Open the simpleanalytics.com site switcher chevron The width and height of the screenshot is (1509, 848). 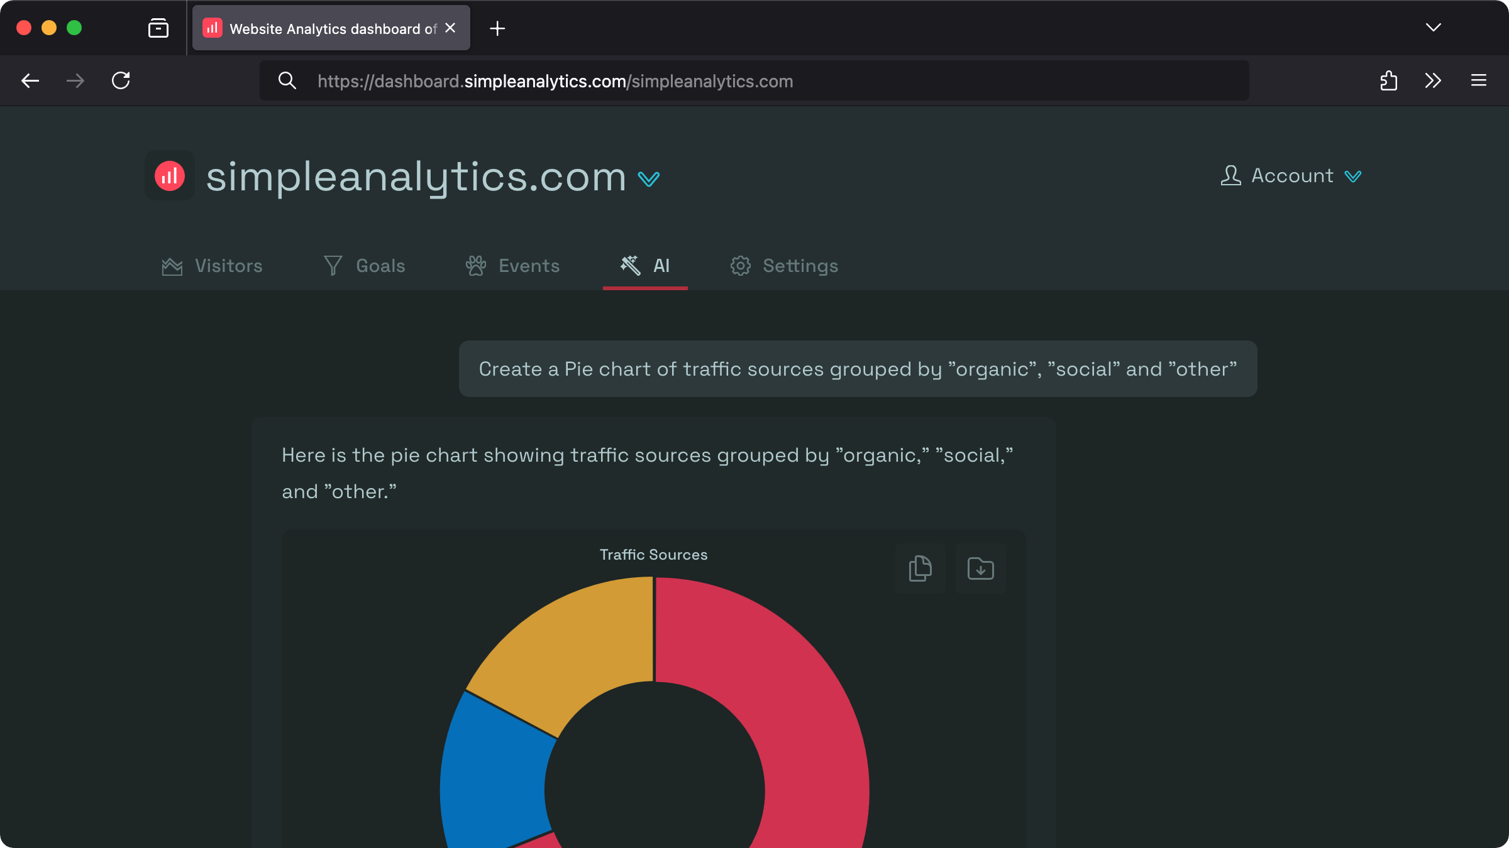click(649, 180)
